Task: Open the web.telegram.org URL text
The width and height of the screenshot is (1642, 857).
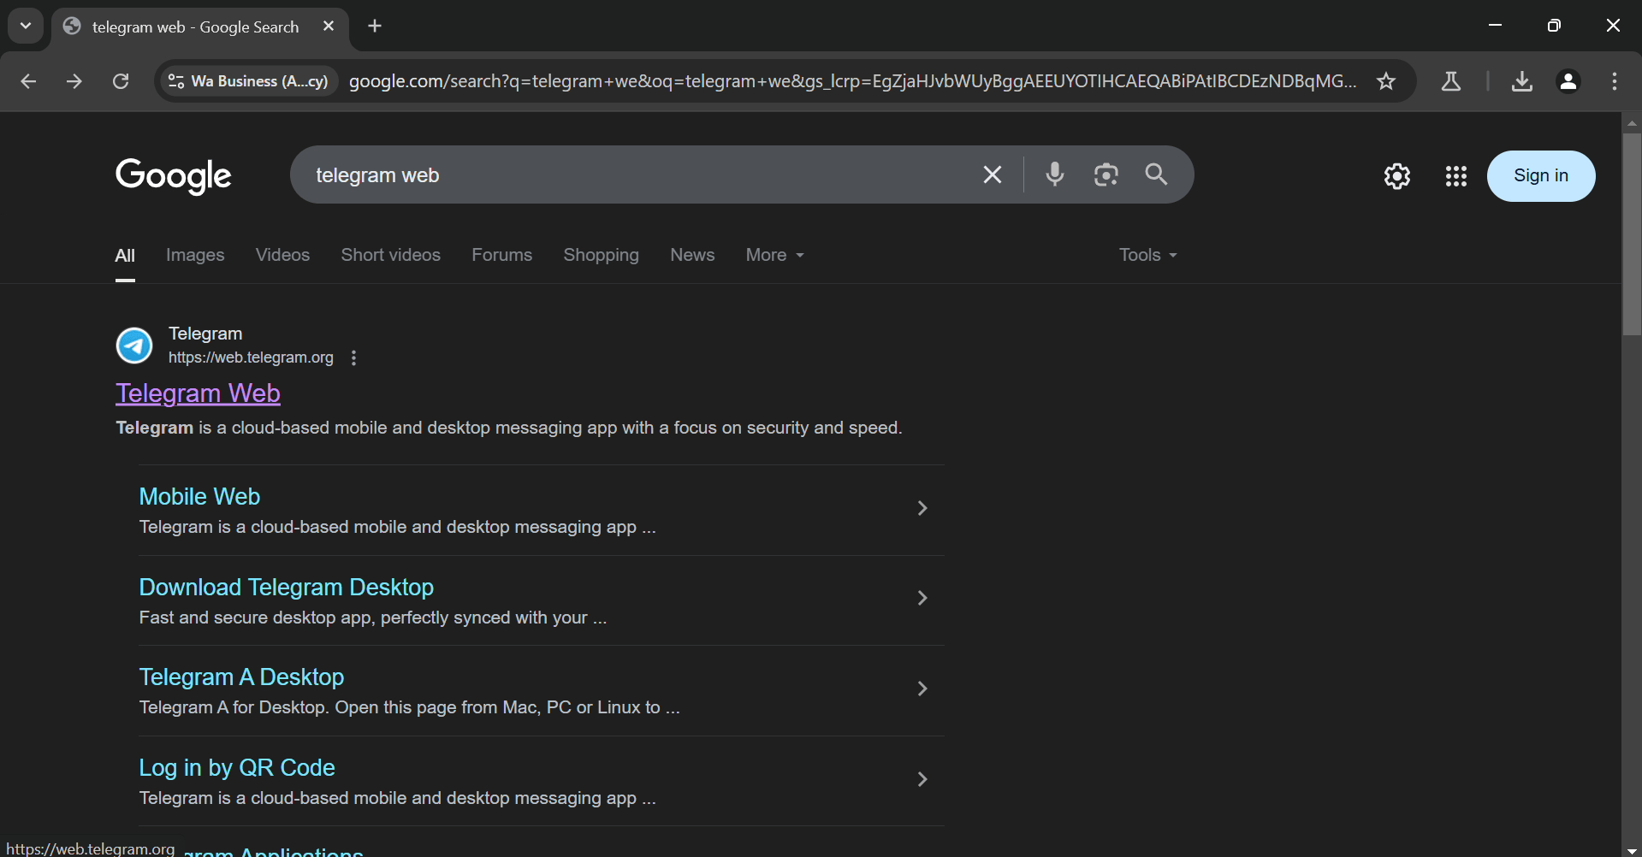Action: tap(251, 358)
